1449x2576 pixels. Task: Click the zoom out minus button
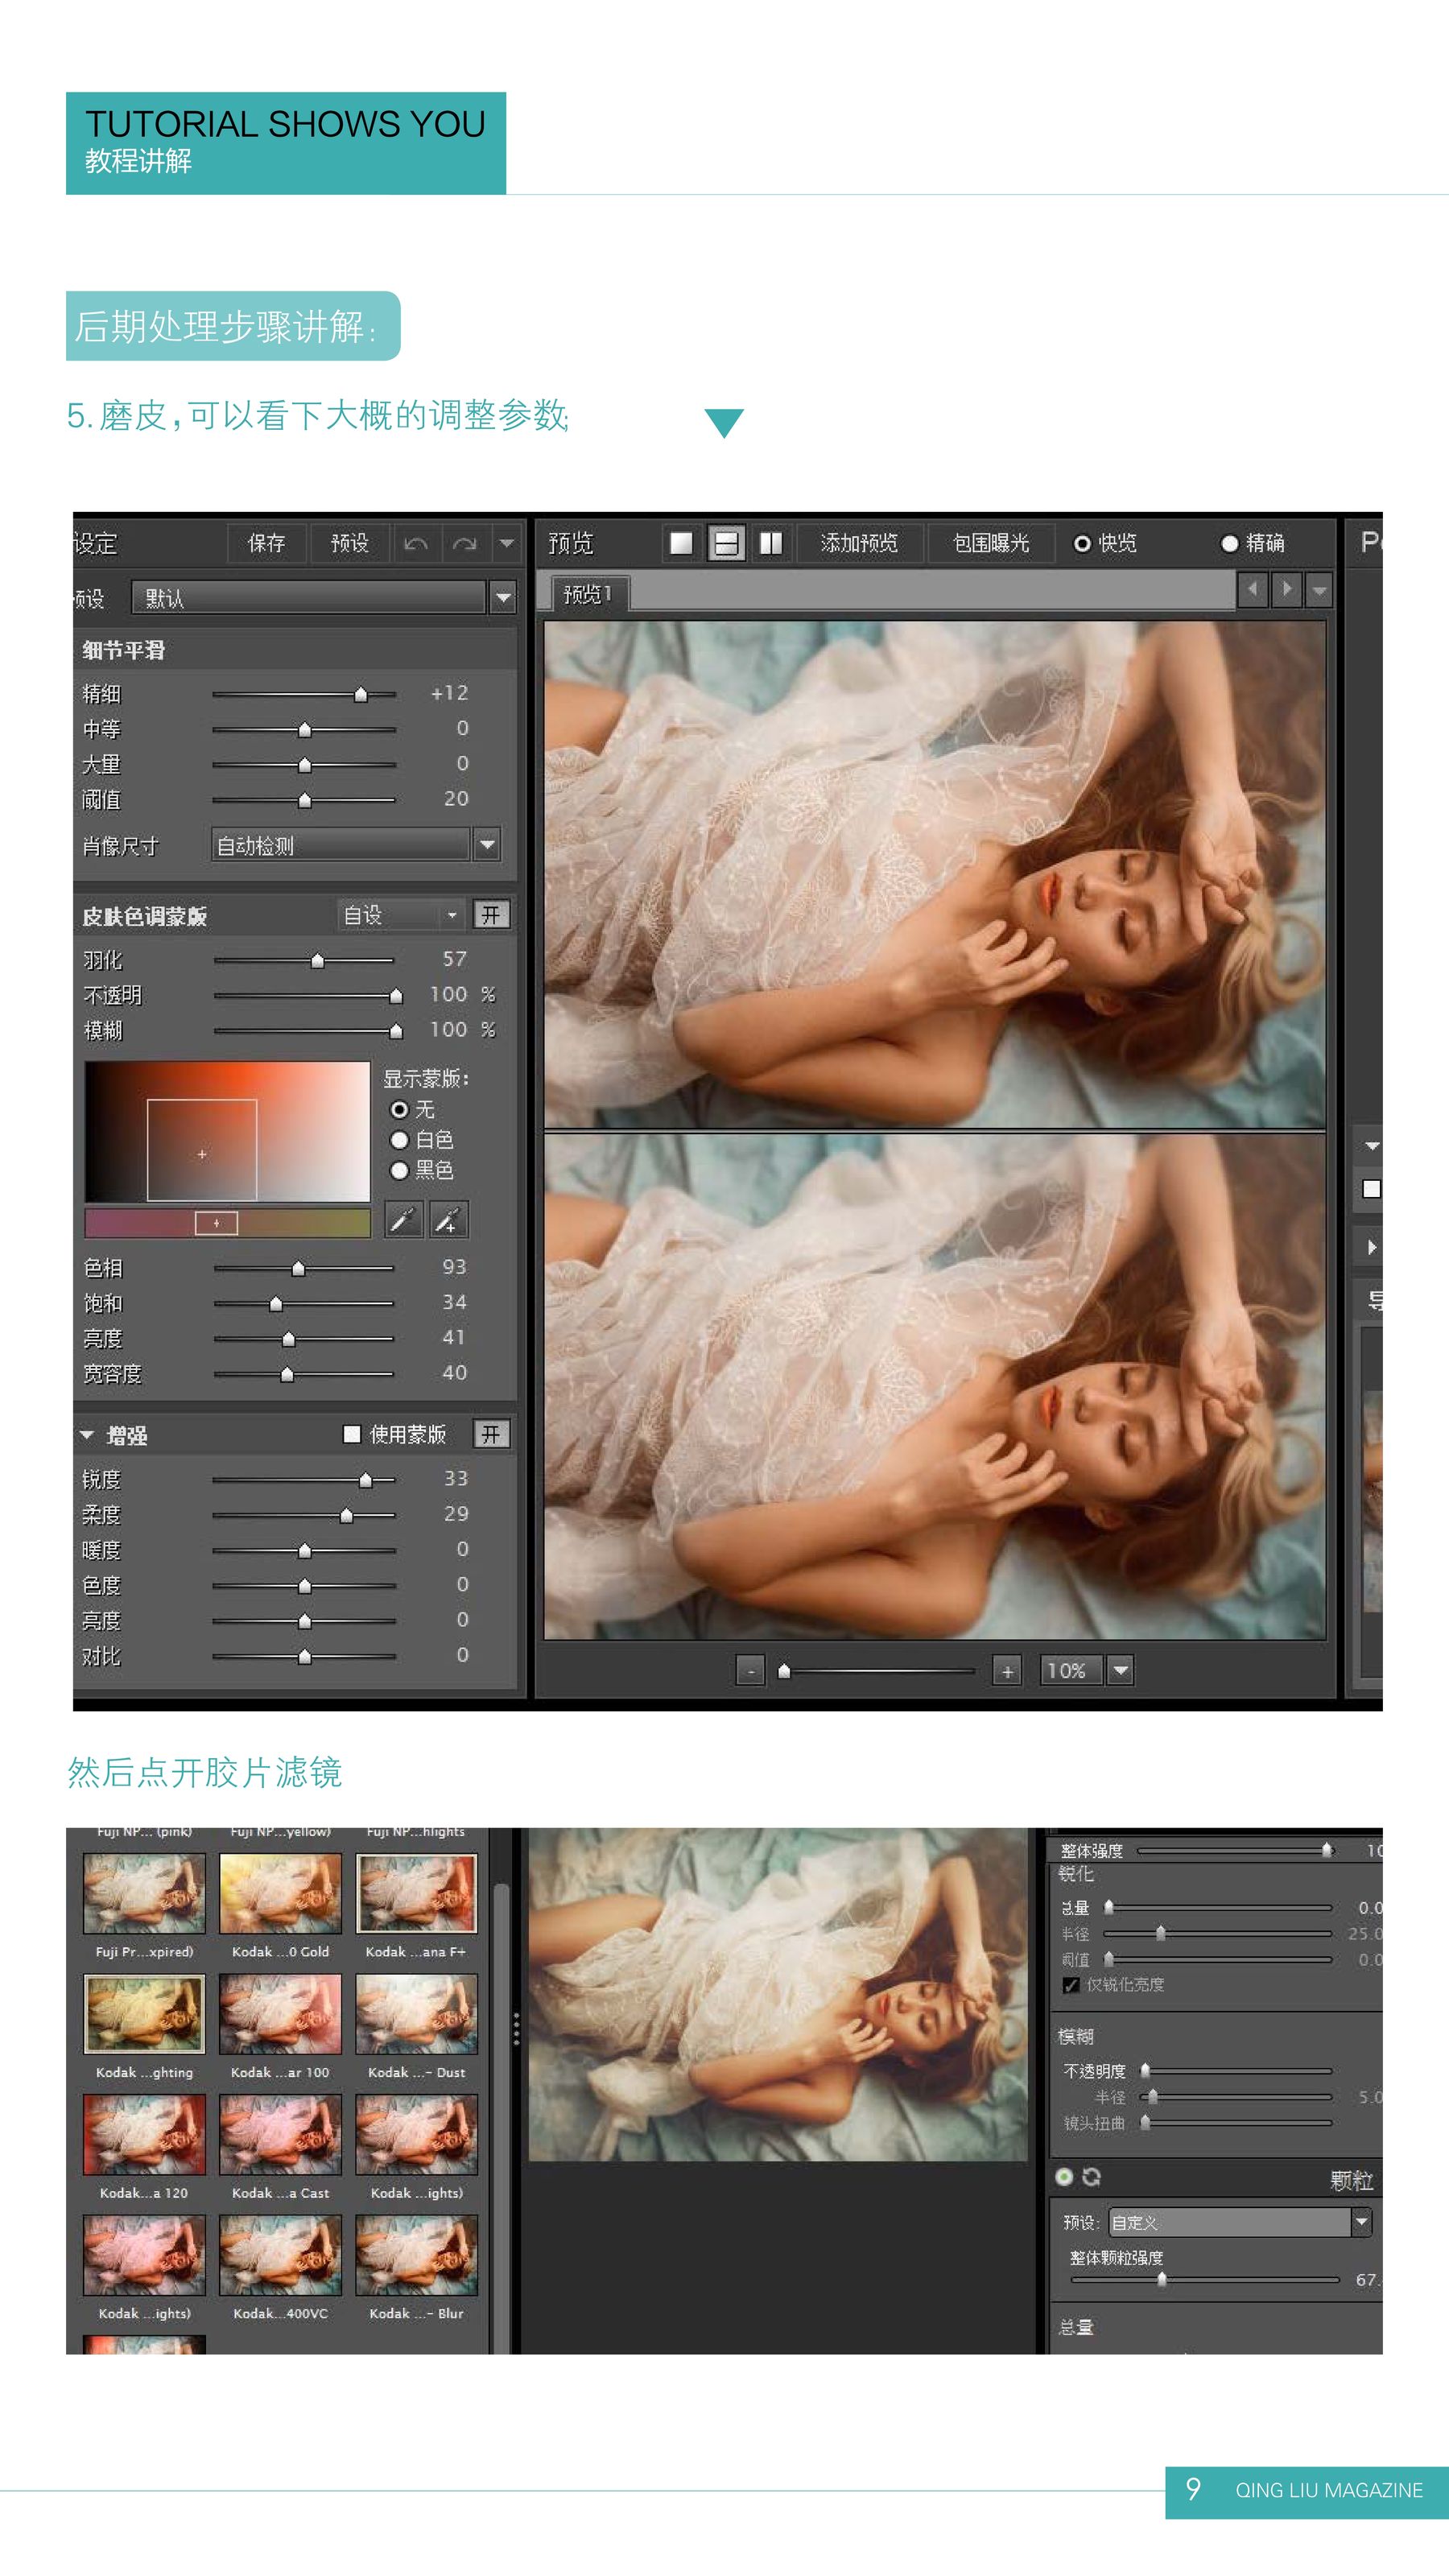(x=750, y=1671)
